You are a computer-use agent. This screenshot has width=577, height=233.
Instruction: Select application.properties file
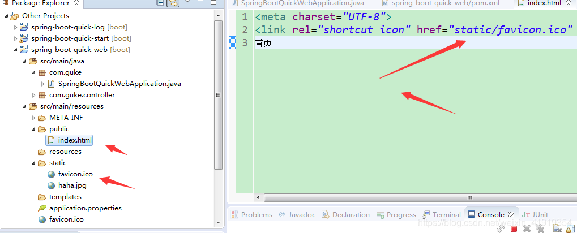(x=86, y=208)
